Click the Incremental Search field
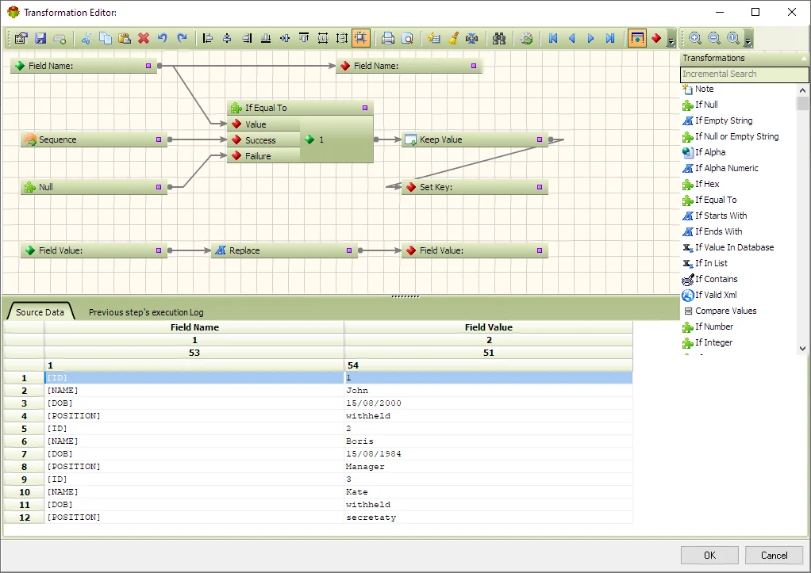811x573 pixels. pos(744,74)
